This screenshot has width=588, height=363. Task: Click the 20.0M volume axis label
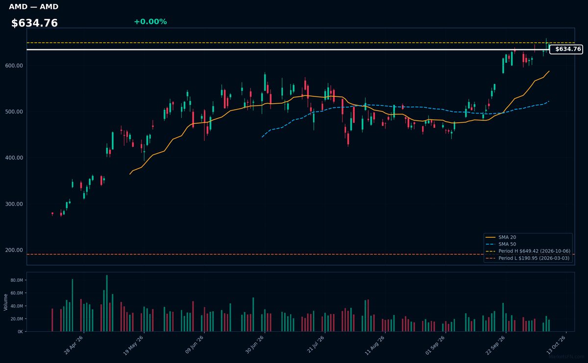(x=17, y=319)
